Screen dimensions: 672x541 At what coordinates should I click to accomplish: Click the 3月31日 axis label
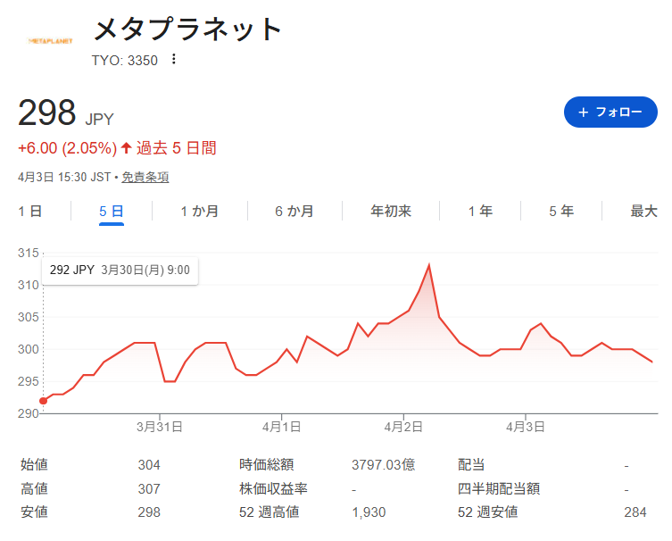(x=160, y=427)
